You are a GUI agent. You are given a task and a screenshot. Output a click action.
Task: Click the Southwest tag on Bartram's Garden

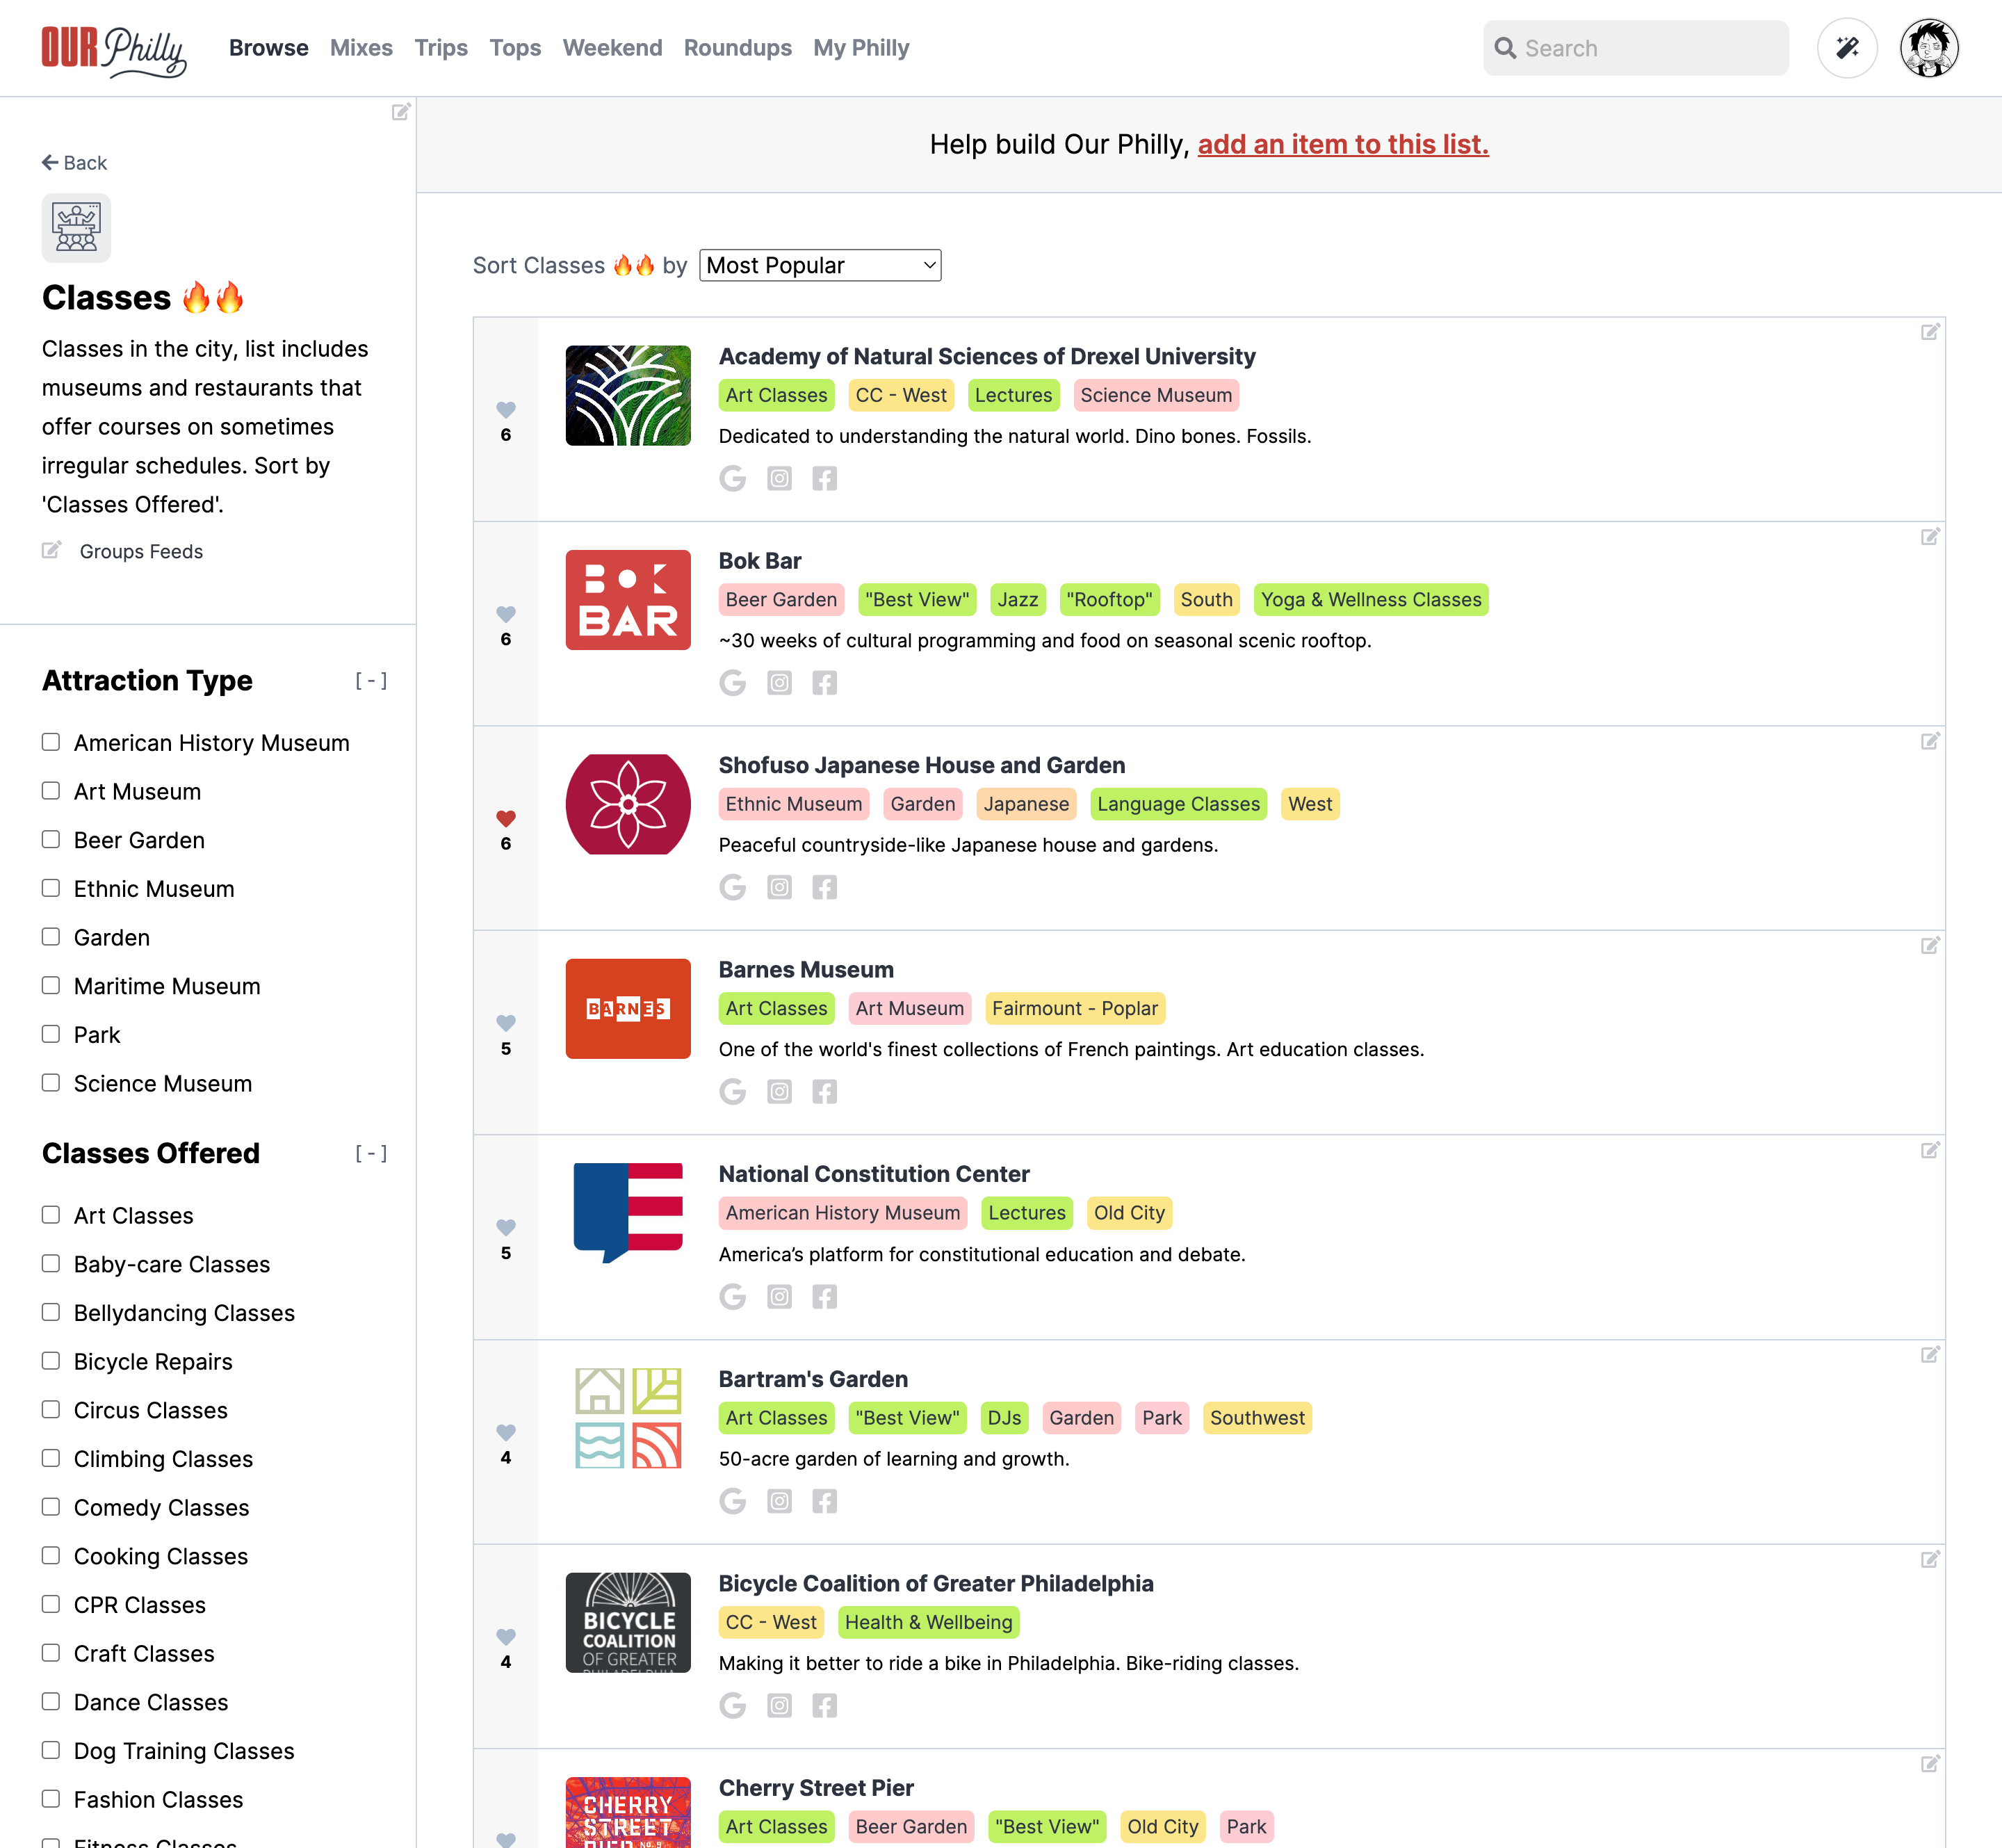click(1257, 1418)
